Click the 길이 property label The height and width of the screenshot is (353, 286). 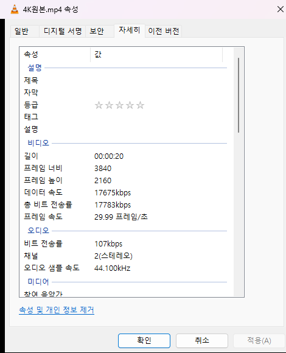(x=31, y=156)
